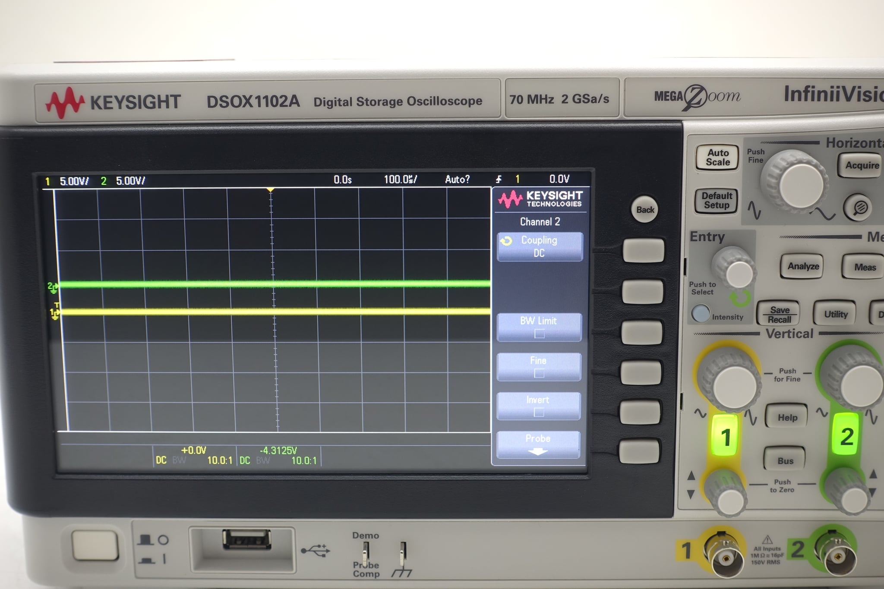Push the Default Setup button
This screenshot has width=884, height=589.
[x=717, y=201]
